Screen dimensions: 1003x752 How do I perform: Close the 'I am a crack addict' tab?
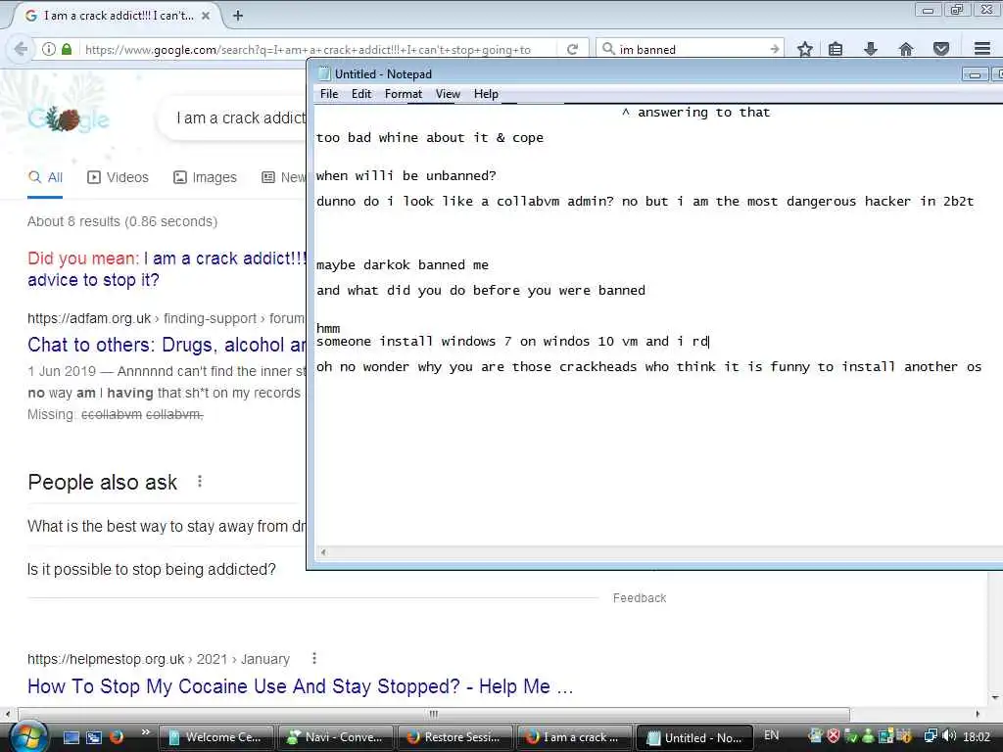206,16
